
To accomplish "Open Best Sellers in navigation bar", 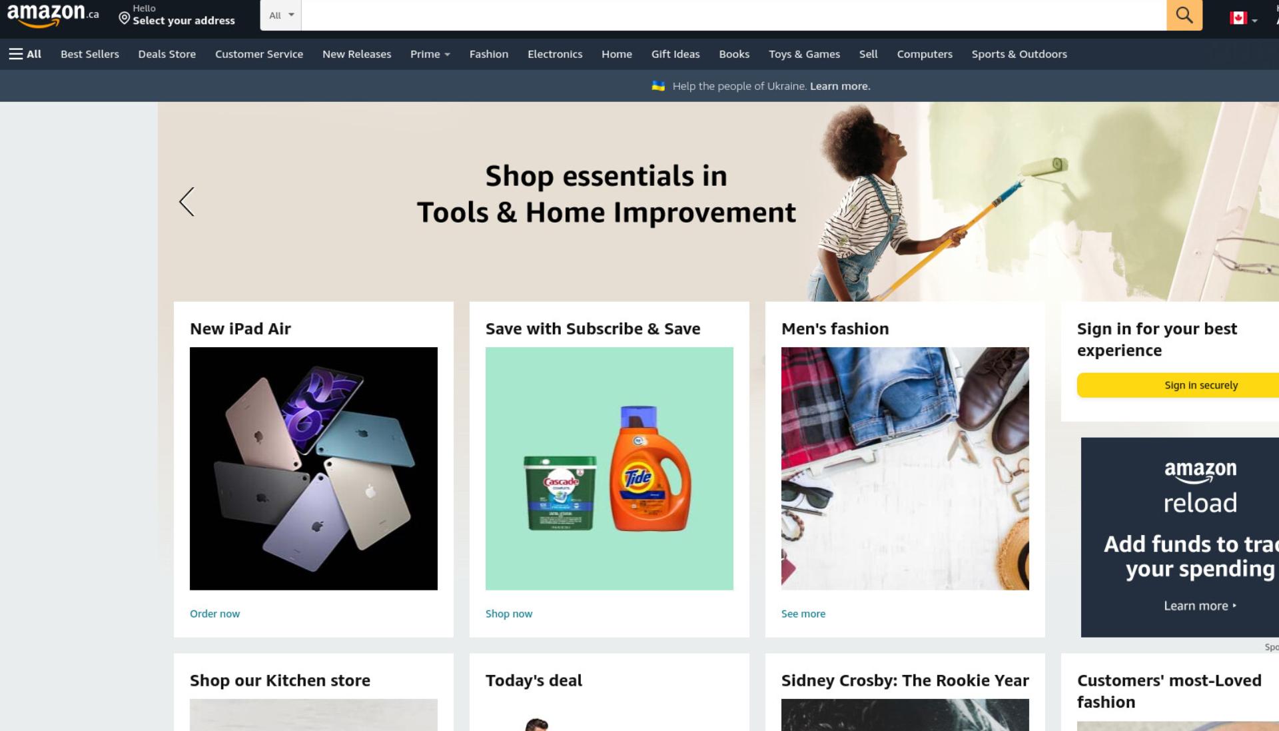I will tap(90, 54).
